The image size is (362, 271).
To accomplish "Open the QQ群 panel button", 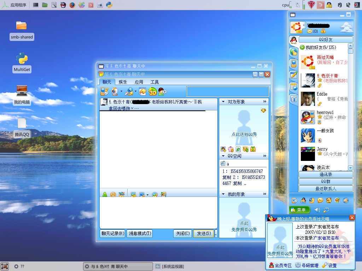I will 326,181.
